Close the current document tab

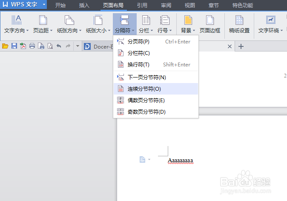(230, 46)
